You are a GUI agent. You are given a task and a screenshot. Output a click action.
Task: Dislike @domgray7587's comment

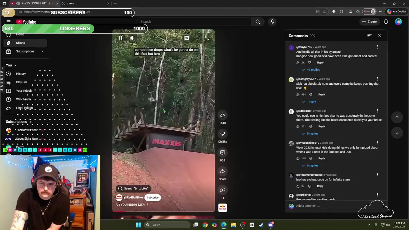[311, 95]
